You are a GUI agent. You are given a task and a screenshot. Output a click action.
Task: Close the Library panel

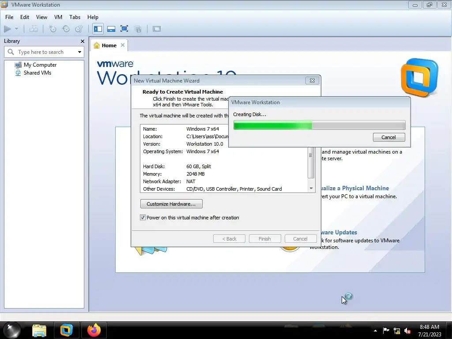tap(83, 41)
